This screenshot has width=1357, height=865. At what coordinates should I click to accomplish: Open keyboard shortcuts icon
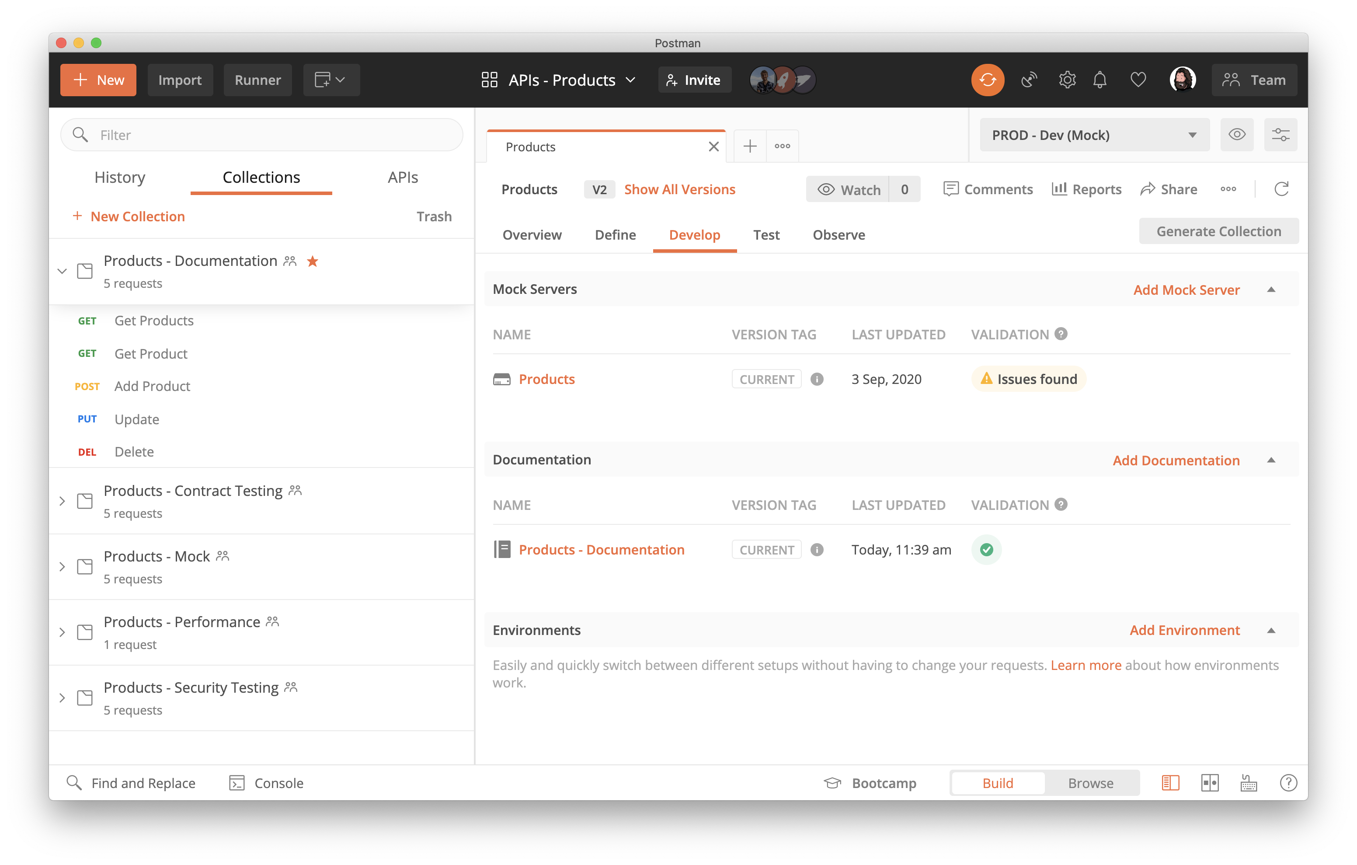coord(1248,783)
